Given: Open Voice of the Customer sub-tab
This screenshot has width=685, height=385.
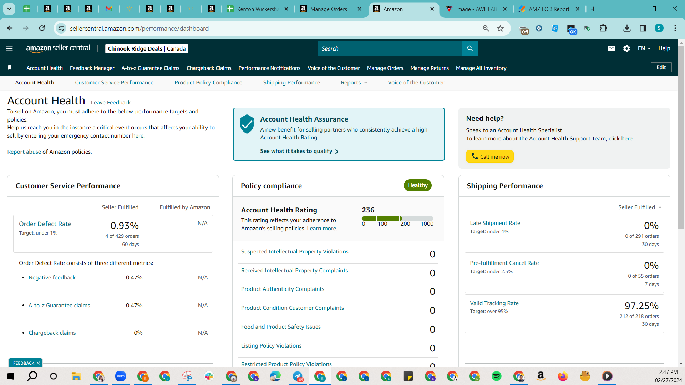Looking at the screenshot, I should (416, 83).
